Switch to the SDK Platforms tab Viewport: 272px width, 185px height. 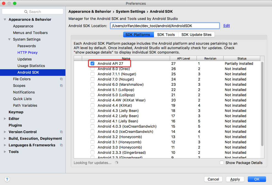coord(138,34)
